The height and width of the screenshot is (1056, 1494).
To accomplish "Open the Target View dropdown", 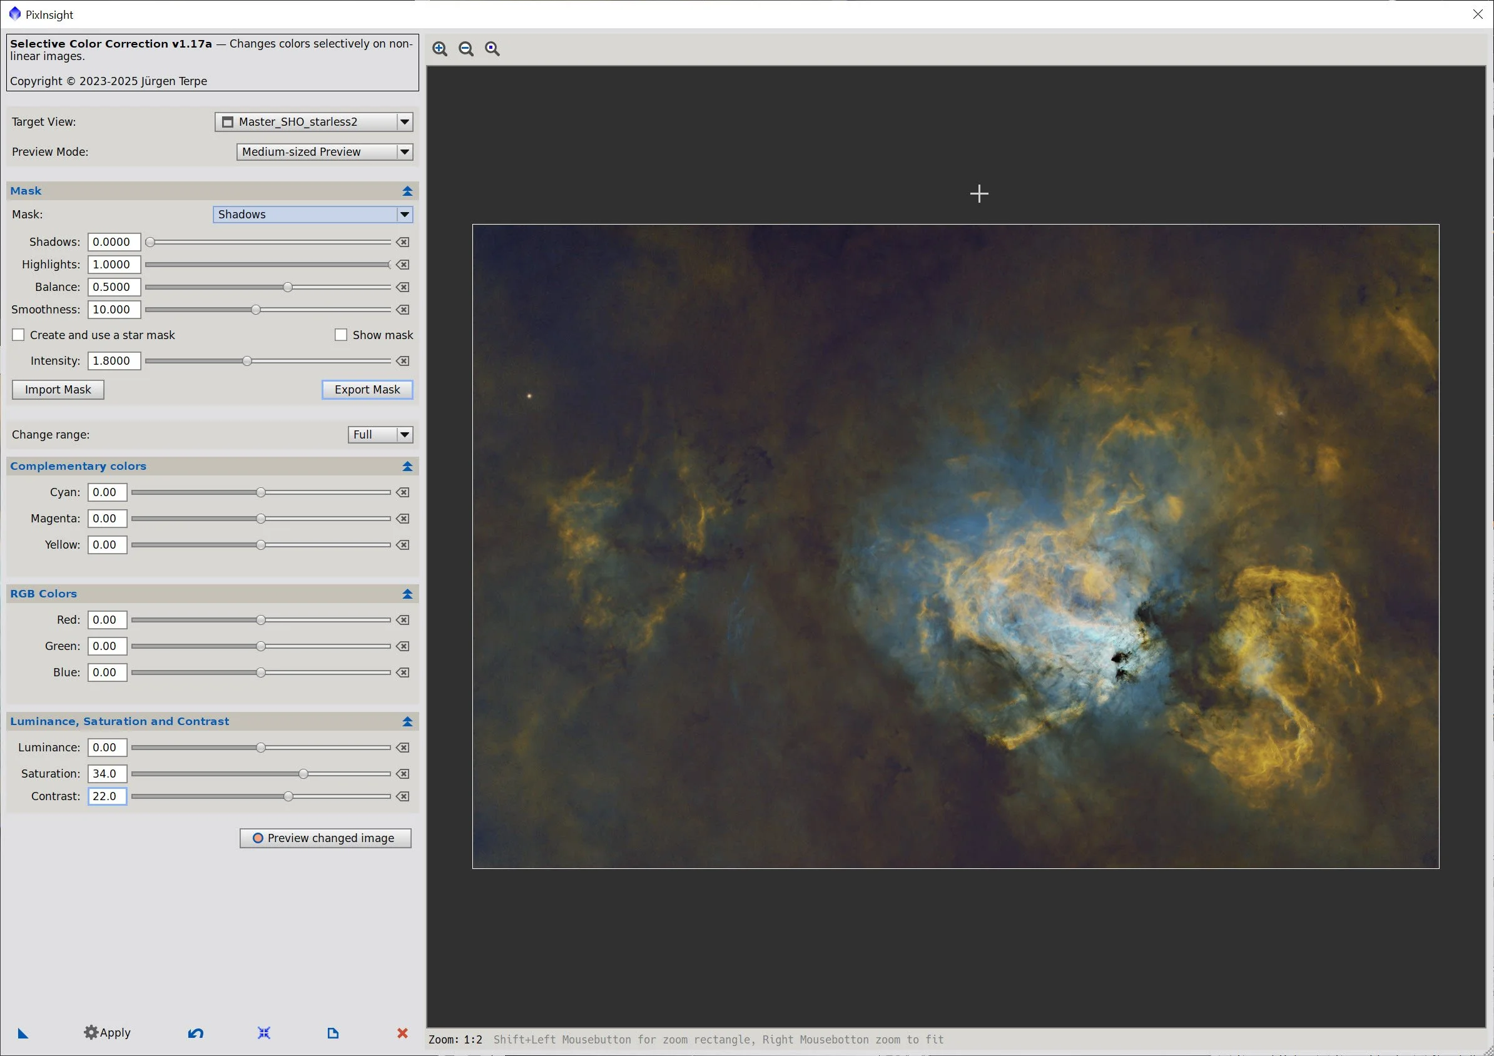I will click(x=404, y=121).
